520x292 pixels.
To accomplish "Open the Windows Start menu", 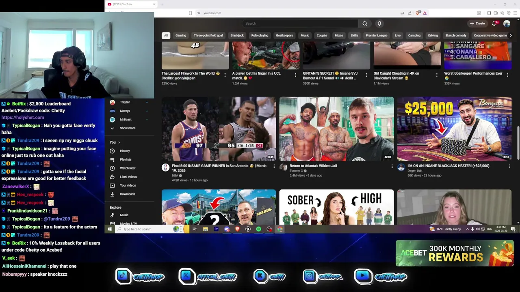I will click(x=110, y=229).
